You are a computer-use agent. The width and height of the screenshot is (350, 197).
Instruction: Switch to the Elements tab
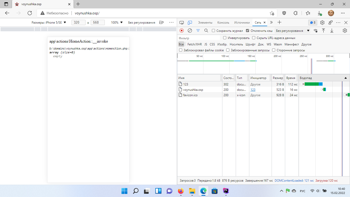coord(205,23)
